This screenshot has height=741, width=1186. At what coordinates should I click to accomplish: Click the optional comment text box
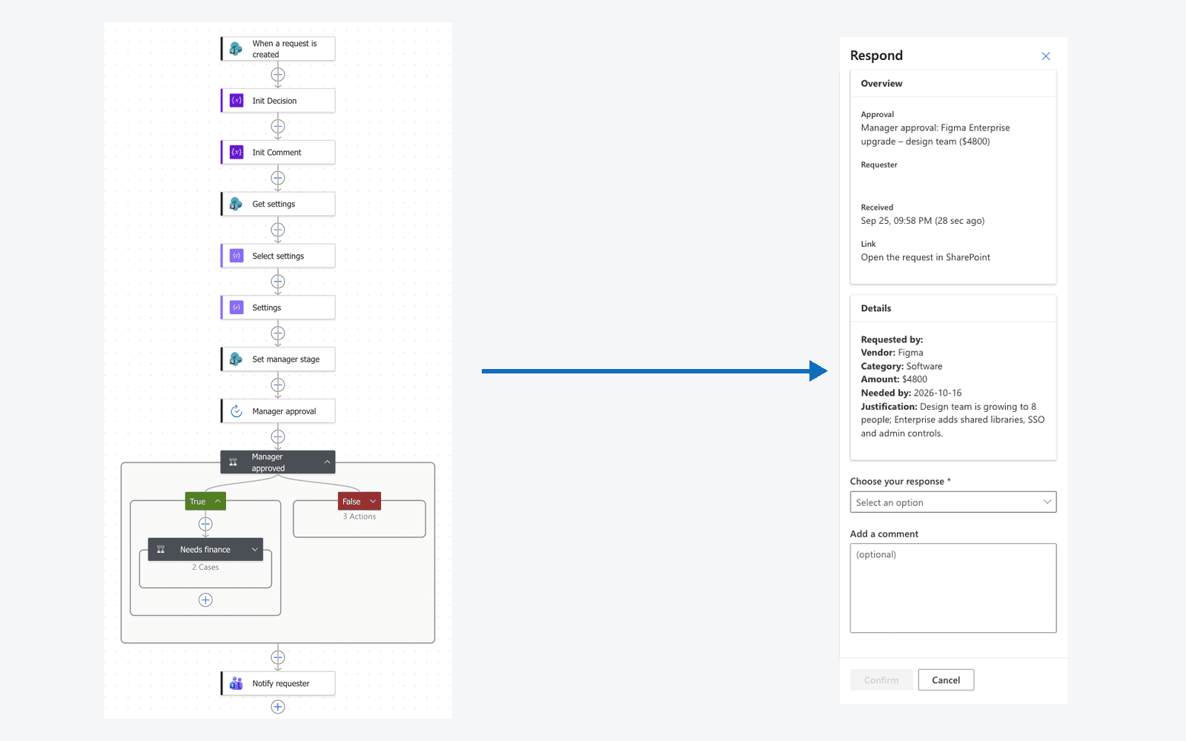point(953,588)
